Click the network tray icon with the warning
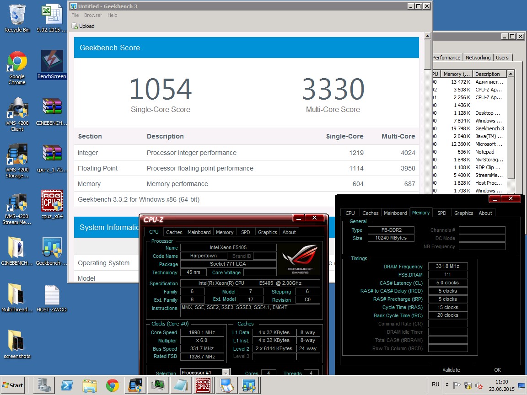The width and height of the screenshot is (527, 395). (468, 385)
